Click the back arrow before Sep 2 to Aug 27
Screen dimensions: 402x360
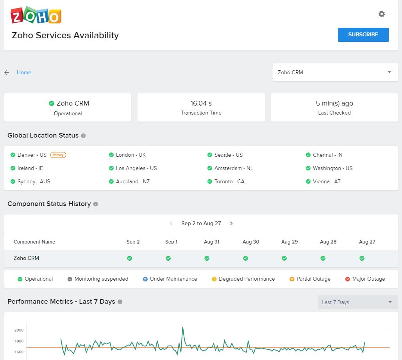pyautogui.click(x=171, y=223)
